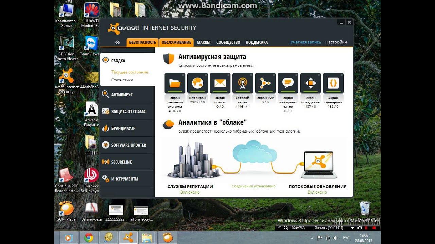The height and width of the screenshot is (244, 435).
Task: Open network tray icon
Action: pos(328,238)
